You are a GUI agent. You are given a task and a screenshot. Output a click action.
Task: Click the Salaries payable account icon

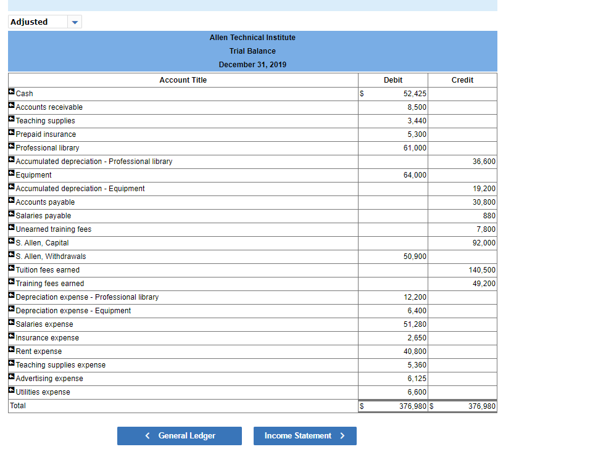point(11,215)
